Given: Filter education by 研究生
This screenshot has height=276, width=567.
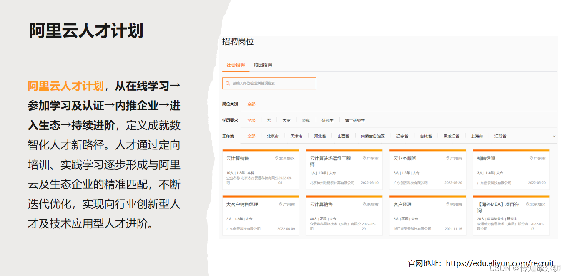Looking at the screenshot, I should [327, 120].
